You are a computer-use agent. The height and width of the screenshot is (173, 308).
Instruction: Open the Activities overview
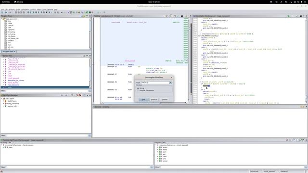6,2
